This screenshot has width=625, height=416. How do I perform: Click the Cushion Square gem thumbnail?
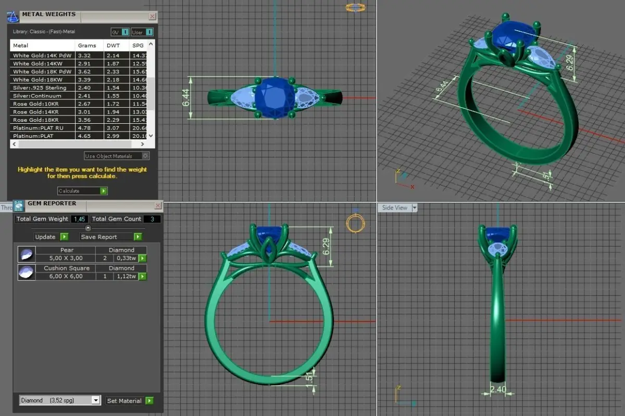pos(27,272)
